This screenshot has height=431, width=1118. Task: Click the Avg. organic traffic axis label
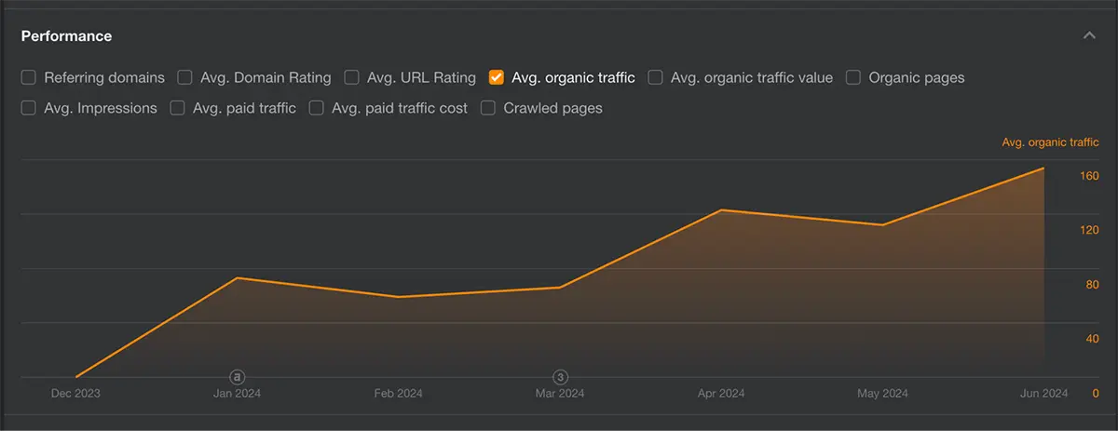(1050, 142)
